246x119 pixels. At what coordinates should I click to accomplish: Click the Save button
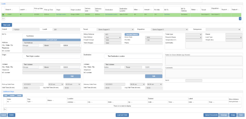(241, 115)
